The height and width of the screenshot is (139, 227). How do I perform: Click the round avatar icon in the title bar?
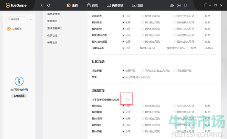[185, 5]
